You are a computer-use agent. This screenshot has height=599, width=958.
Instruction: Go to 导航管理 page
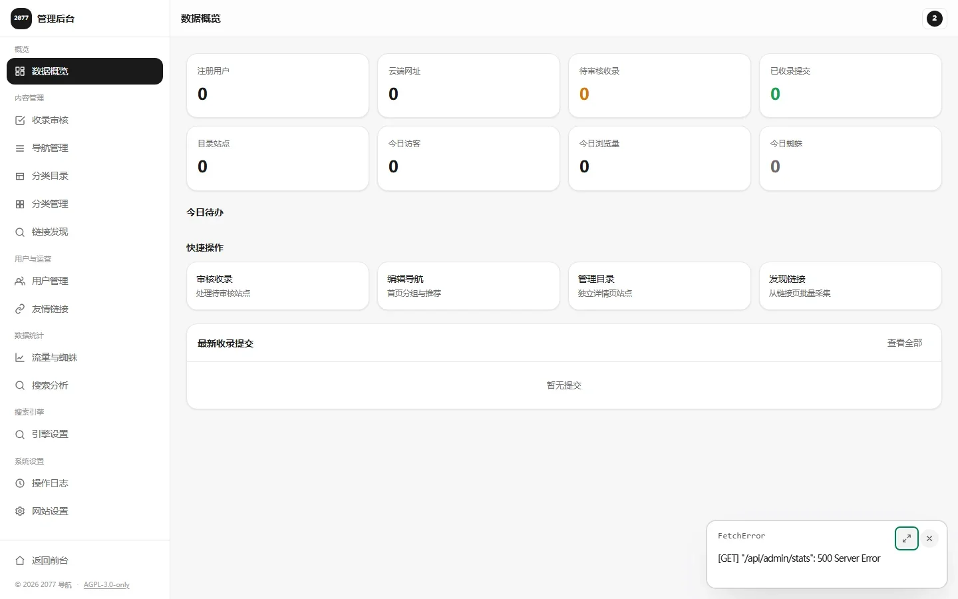(84, 148)
